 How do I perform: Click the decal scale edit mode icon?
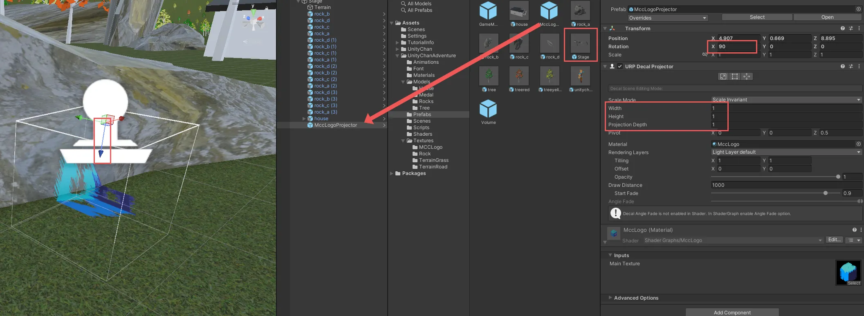click(723, 76)
